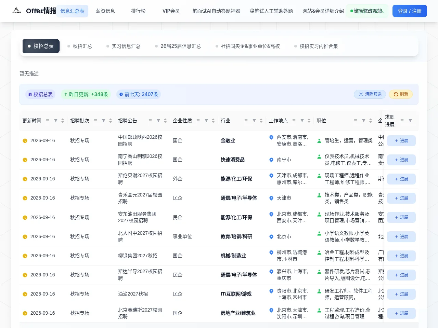Image resolution: width=438 pixels, height=328 pixels.
Task: Open 网站&会员详细介绍 page
Action: click(x=323, y=11)
